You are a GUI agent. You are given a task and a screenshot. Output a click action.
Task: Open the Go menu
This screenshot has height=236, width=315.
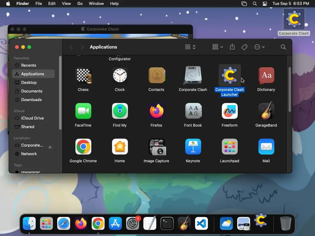[x=80, y=4]
